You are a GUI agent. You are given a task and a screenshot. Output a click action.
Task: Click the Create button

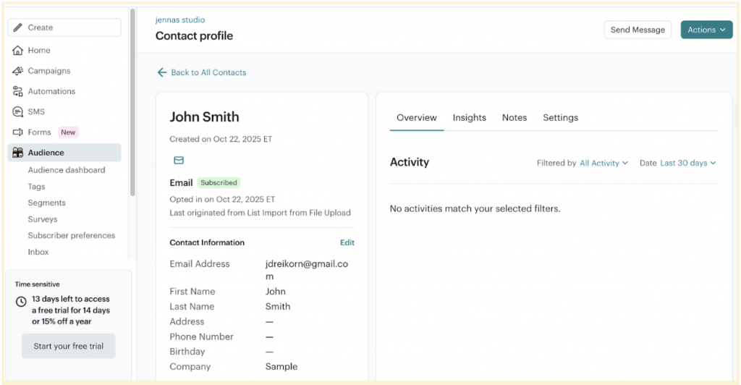(64, 27)
